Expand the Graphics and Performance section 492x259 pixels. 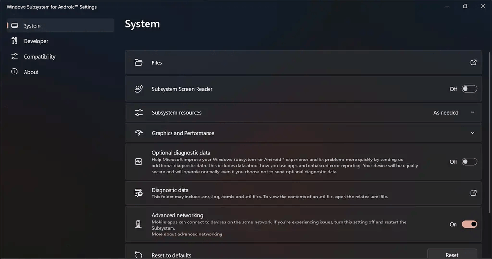472,133
